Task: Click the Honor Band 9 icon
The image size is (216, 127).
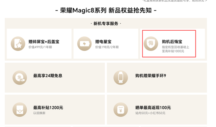Action: 121,78
